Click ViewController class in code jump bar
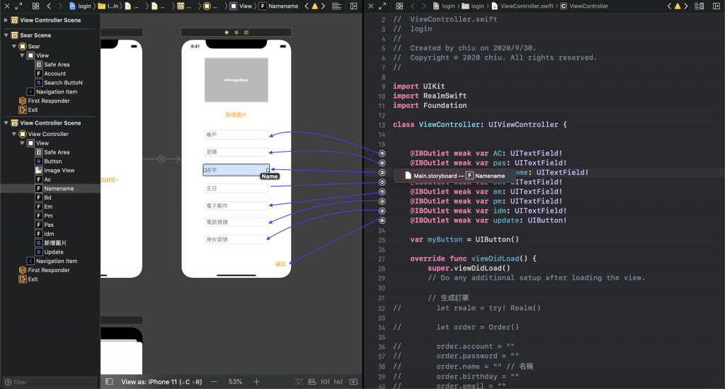This screenshot has width=725, height=389. [584, 6]
